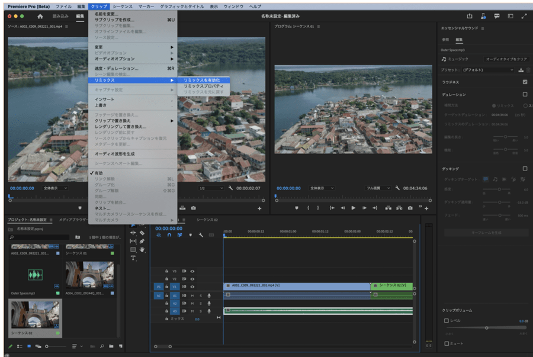Image resolution: width=533 pixels, height=357 pixels.
Task: Enable the ダッキング checkbox
Action: click(x=525, y=169)
